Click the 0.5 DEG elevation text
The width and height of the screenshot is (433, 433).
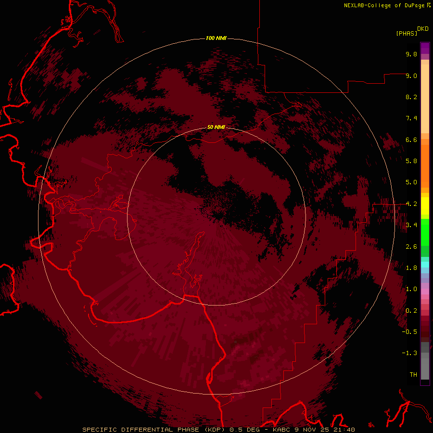245,430
